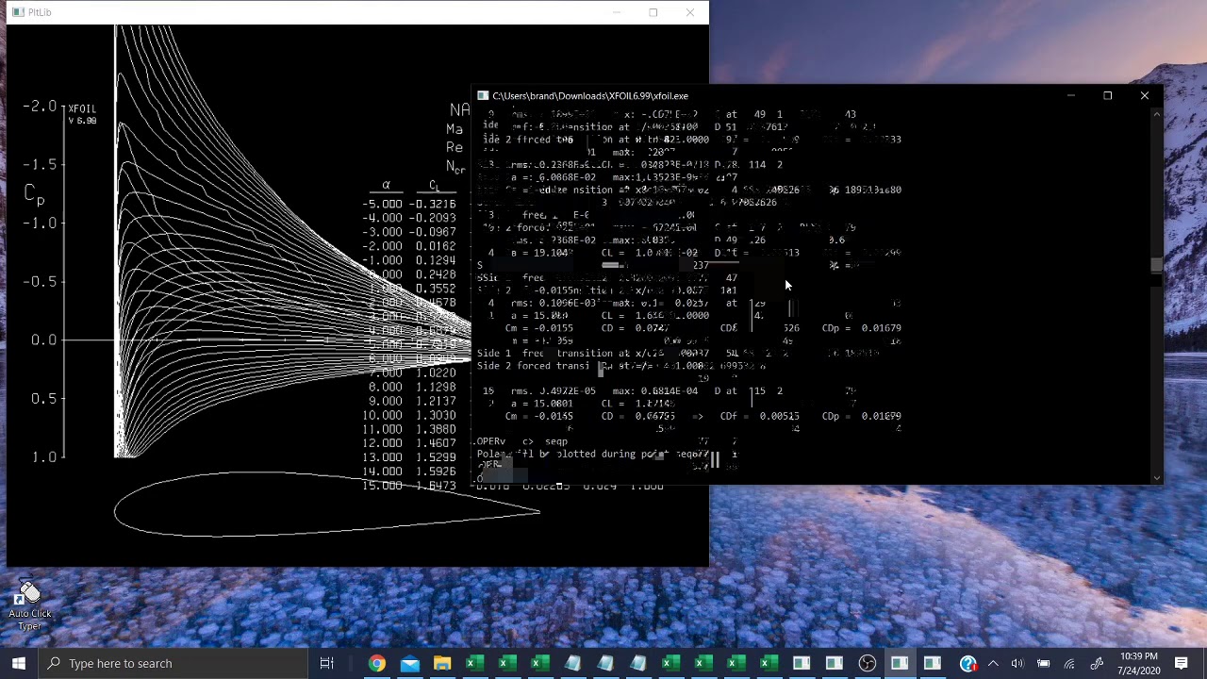Open Task View from the taskbar
This screenshot has width=1207, height=679.
pyautogui.click(x=326, y=663)
